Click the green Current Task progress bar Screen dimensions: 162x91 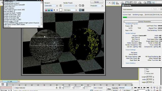[x=125, y=17]
